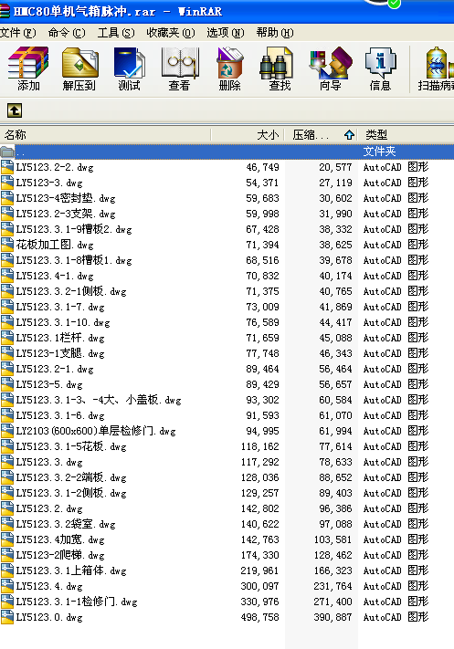Screen dimensions: 454x649
Task: Select file LY5123-1支腿.dwg
Action: point(60,353)
